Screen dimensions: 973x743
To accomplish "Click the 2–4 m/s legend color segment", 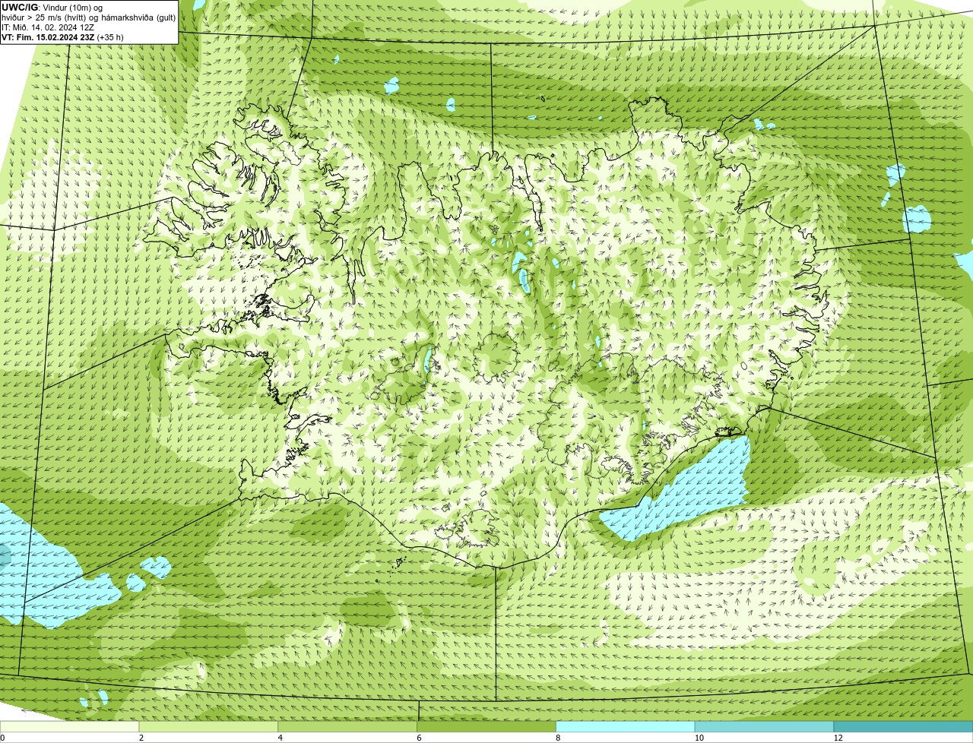I will (x=209, y=726).
